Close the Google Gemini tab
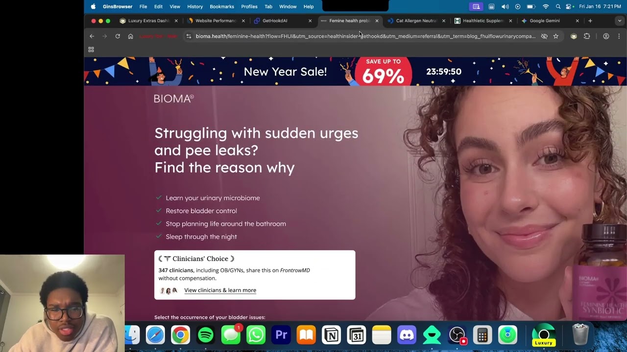Image resolution: width=627 pixels, height=352 pixels. click(x=578, y=21)
